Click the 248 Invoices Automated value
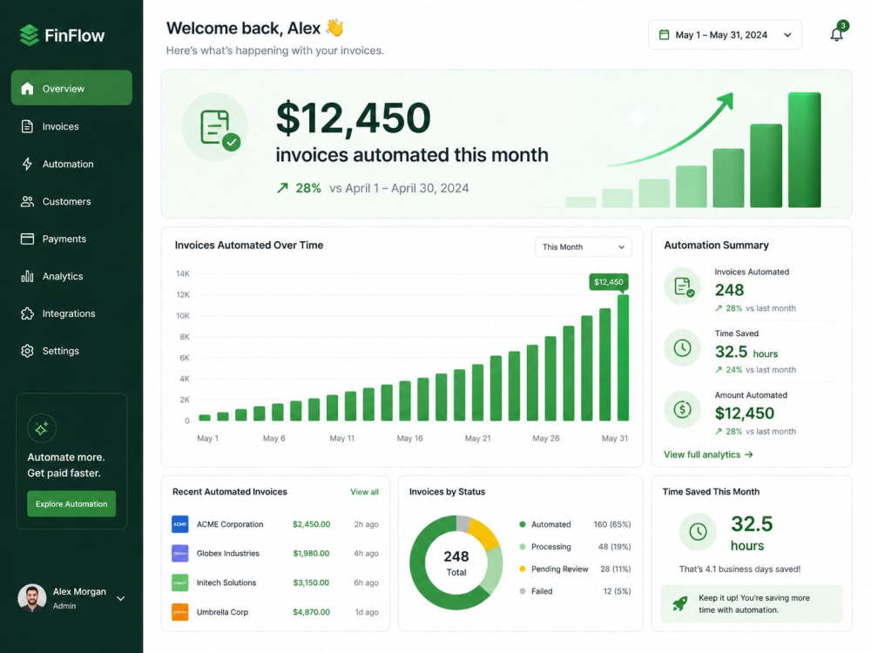Viewport: 871px width, 653px height. tap(729, 290)
